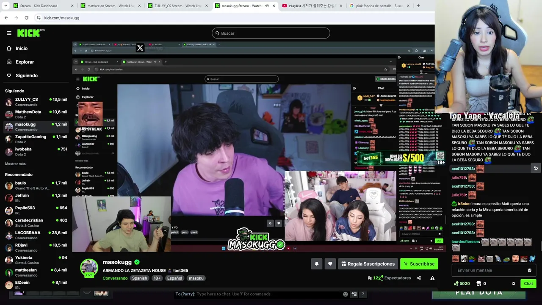Open channel points balance 5020
This screenshot has height=305, width=542.
click(x=462, y=284)
